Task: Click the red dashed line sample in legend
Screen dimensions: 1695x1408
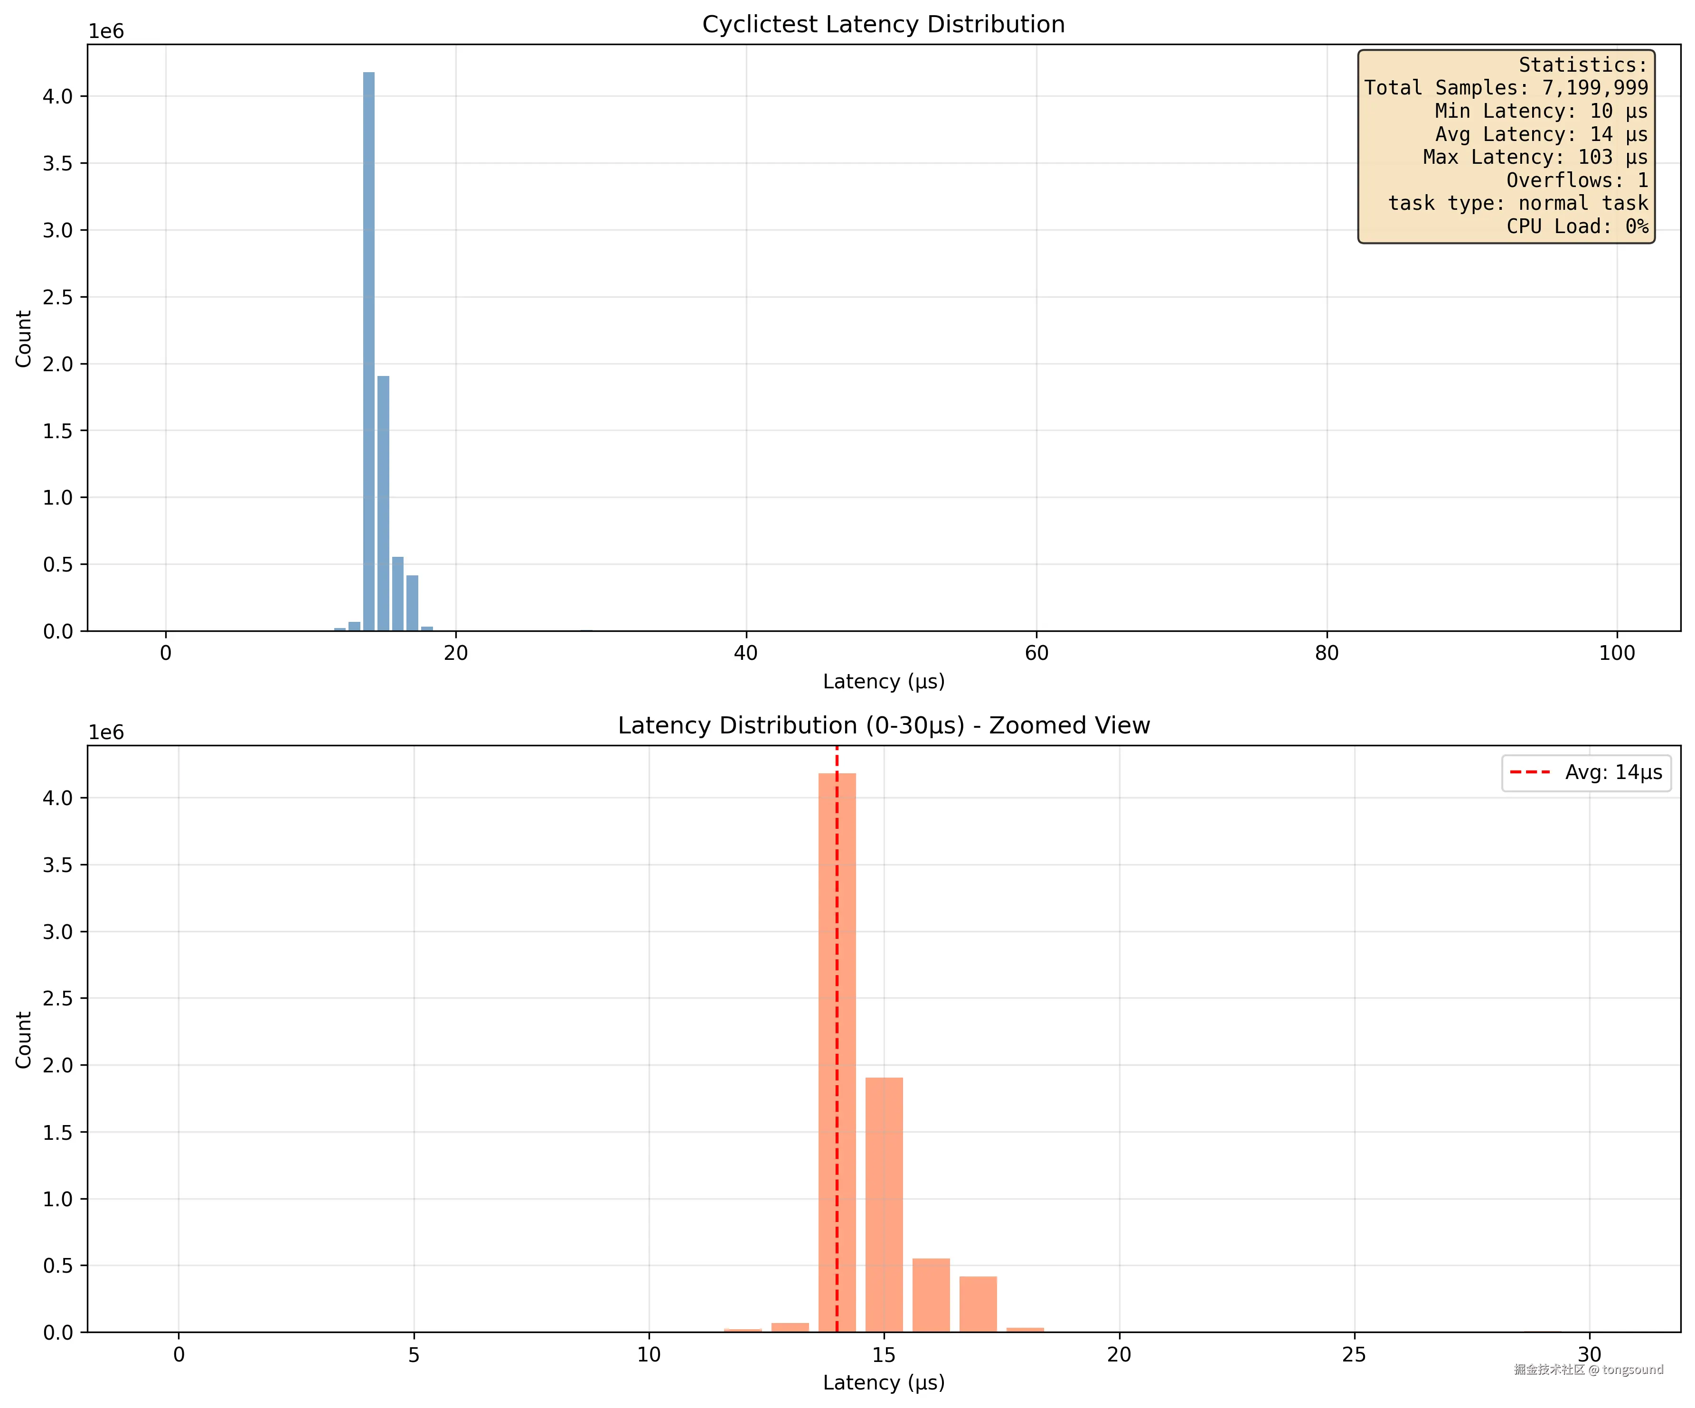Action: [1530, 773]
